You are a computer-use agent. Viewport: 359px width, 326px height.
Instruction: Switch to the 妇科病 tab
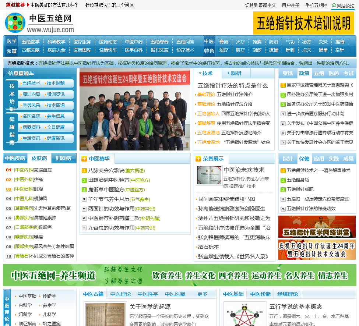coord(63,158)
